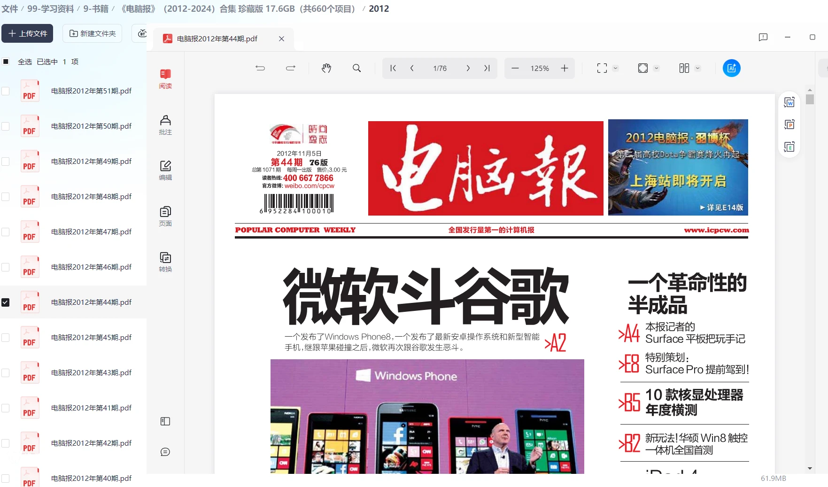This screenshot has height=487, width=828.
Task: Toggle the 全选 select-all checkbox
Action: click(6, 62)
